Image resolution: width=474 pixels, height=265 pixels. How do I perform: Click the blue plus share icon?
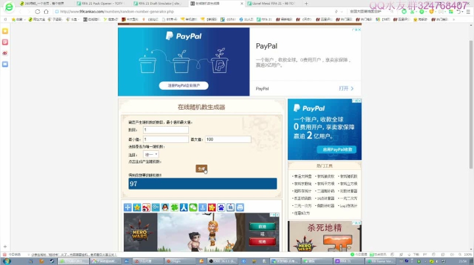[128, 207]
